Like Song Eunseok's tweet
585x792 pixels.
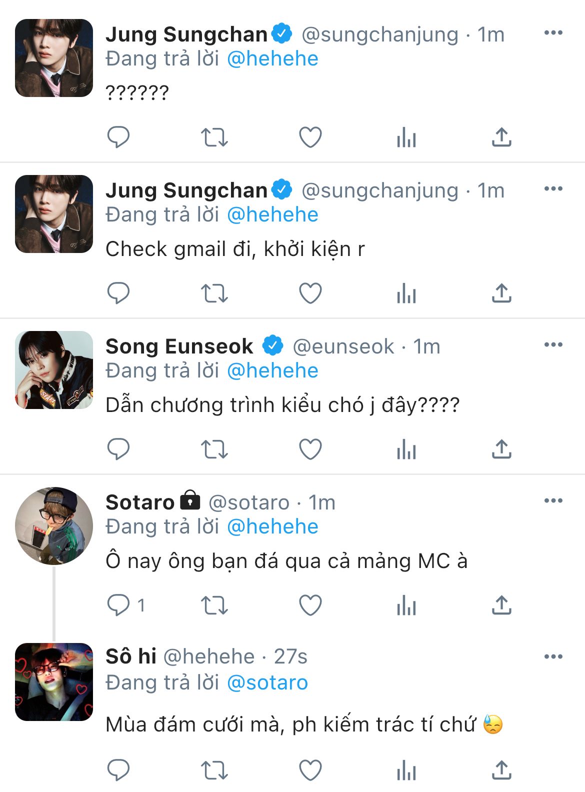[310, 449]
